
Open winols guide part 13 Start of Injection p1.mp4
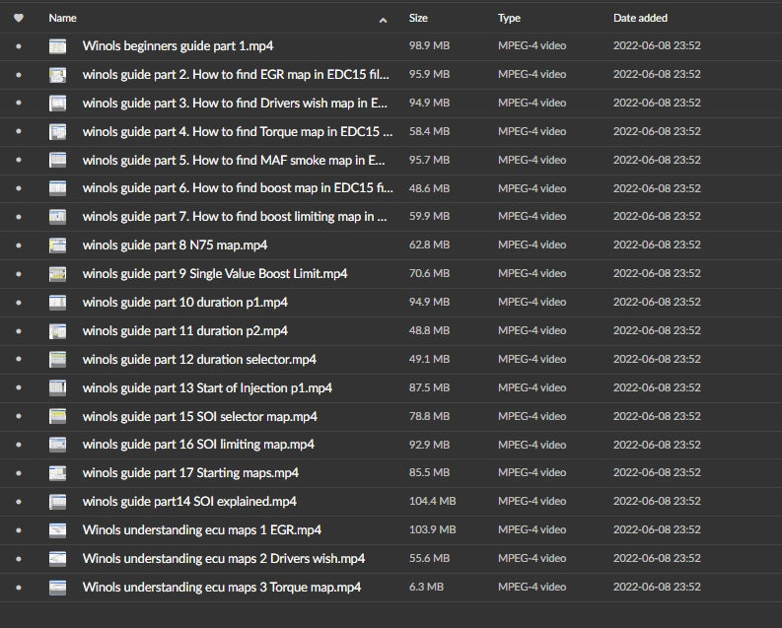207,387
